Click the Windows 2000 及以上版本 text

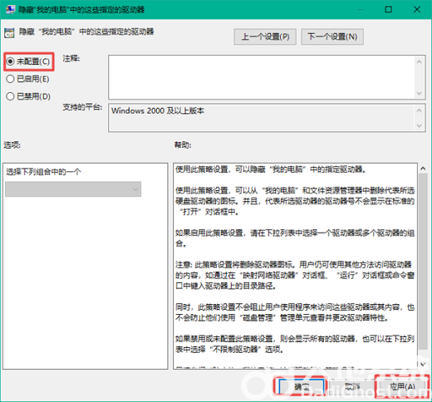click(158, 110)
